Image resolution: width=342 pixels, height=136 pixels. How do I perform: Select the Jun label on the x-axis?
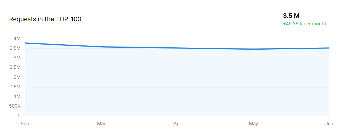(329, 123)
